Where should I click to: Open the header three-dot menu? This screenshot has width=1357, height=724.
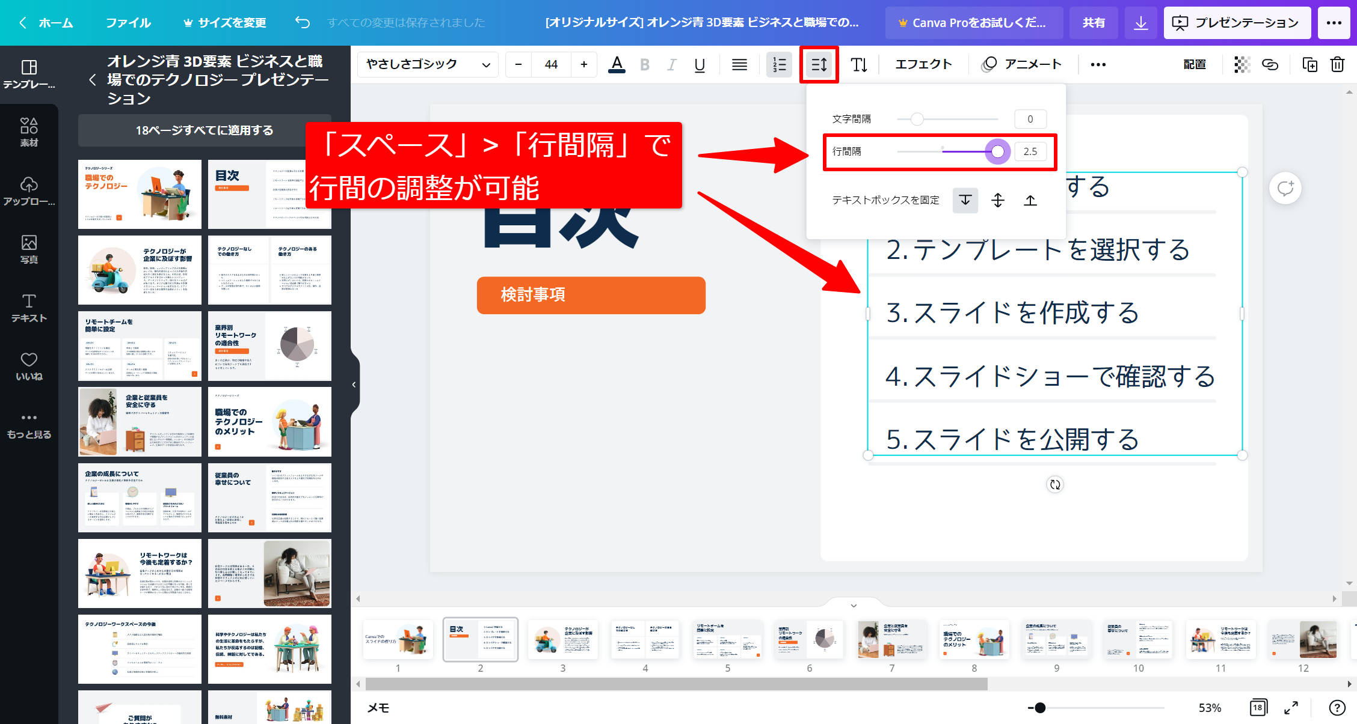(1334, 23)
